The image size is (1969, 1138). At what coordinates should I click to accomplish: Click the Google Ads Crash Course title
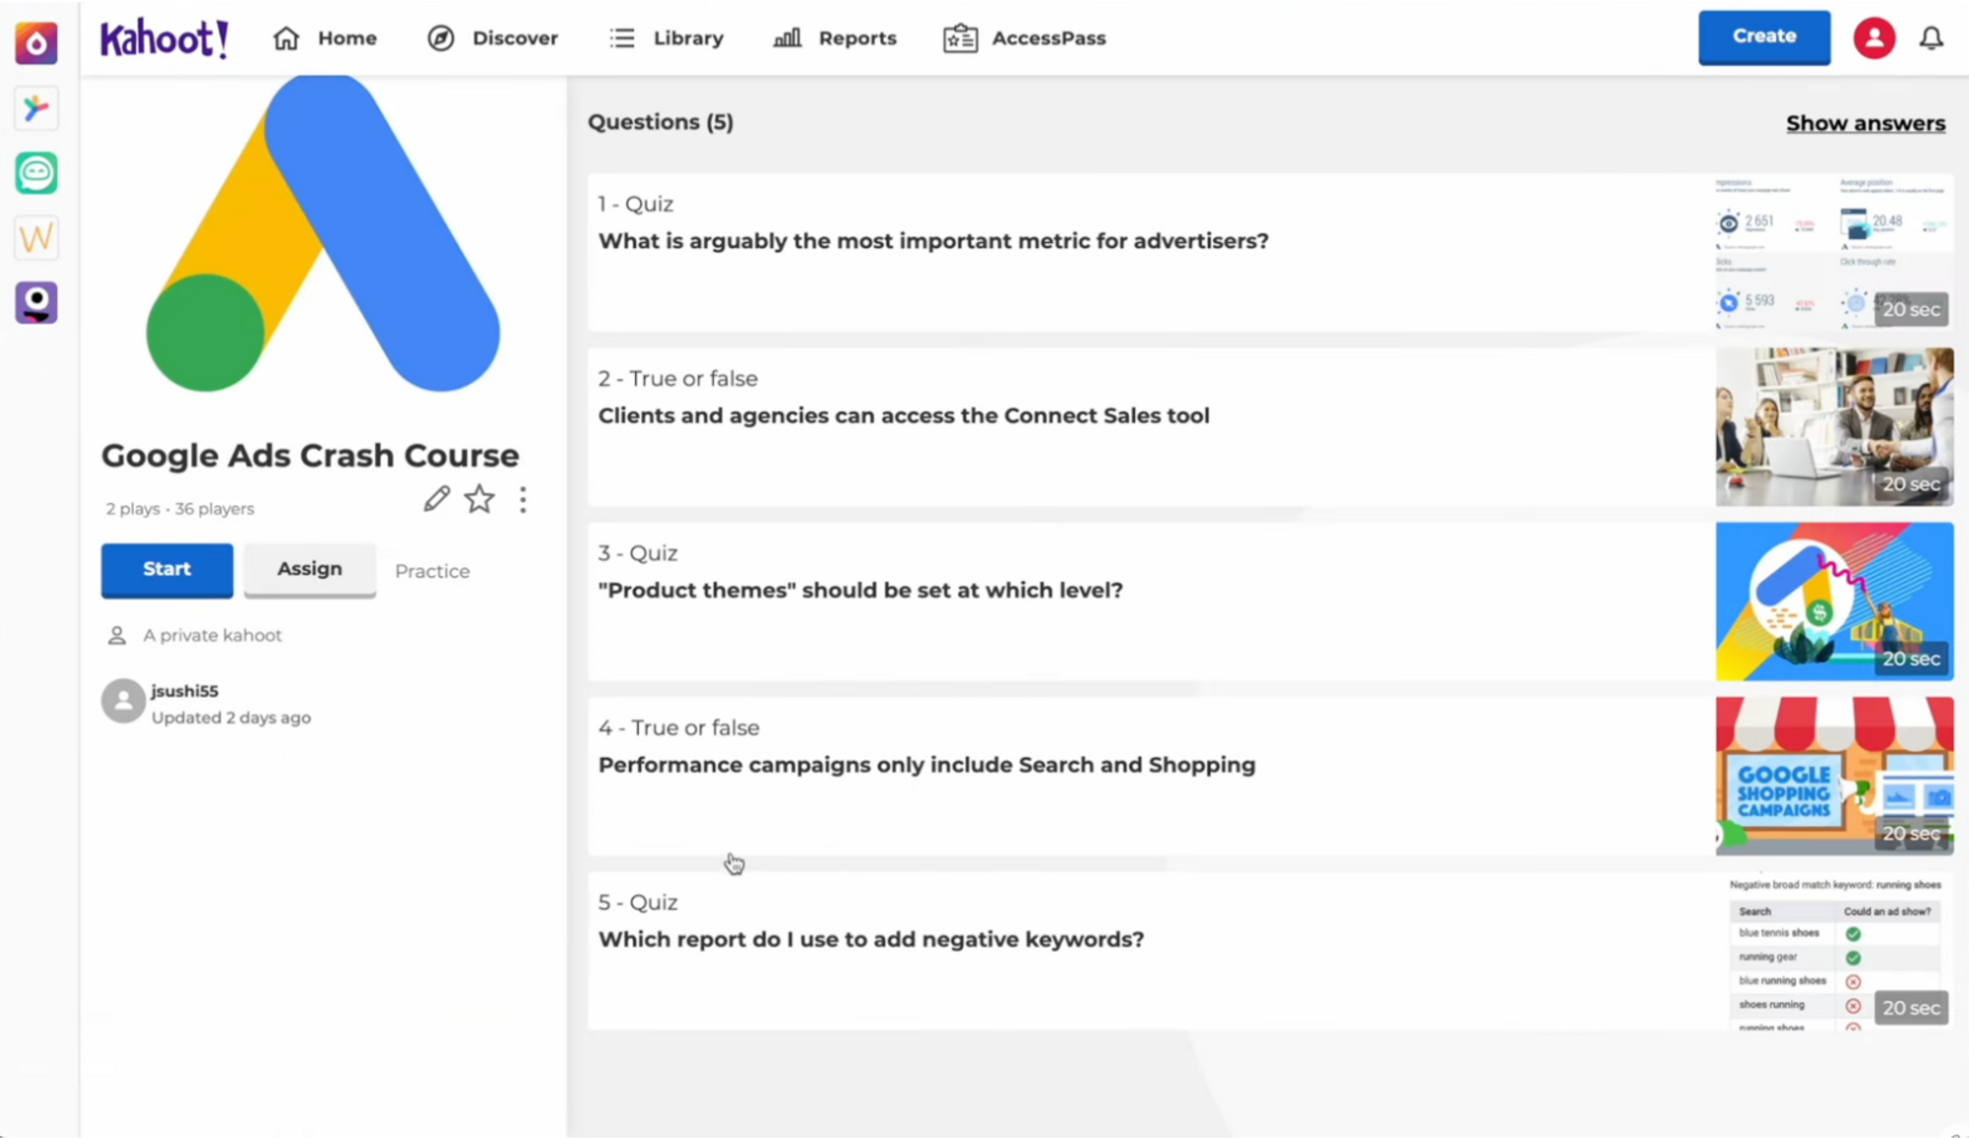point(310,455)
